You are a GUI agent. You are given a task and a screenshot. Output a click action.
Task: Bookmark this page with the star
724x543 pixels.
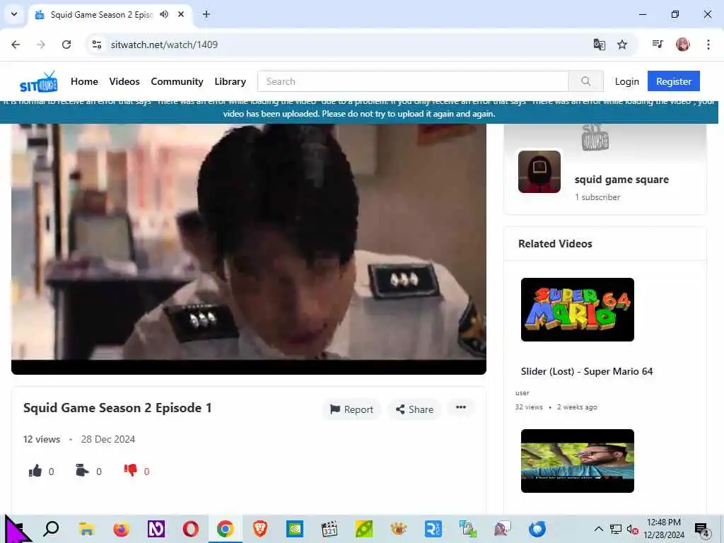(x=622, y=45)
